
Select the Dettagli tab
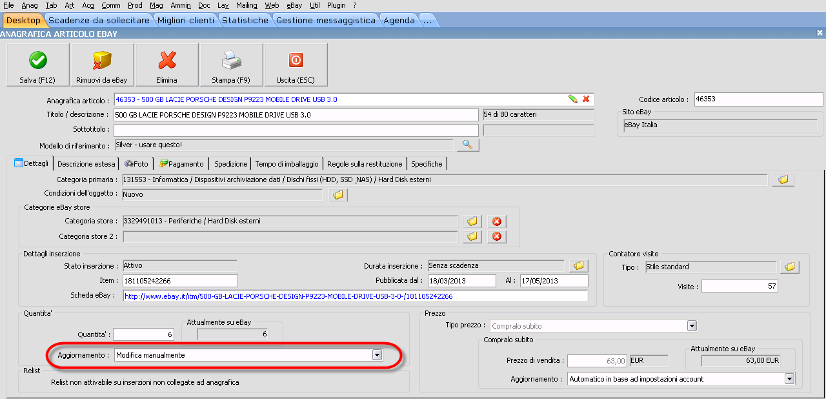(x=31, y=163)
